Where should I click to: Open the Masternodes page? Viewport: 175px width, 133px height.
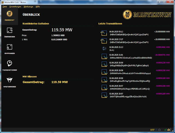pos(10,82)
